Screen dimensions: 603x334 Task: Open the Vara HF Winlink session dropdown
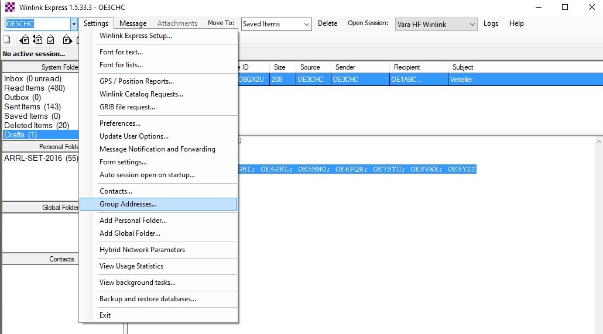[x=472, y=24]
